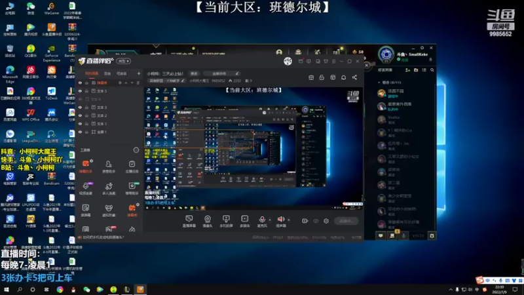Toggle lock on 文本 5 layer

[86, 91]
